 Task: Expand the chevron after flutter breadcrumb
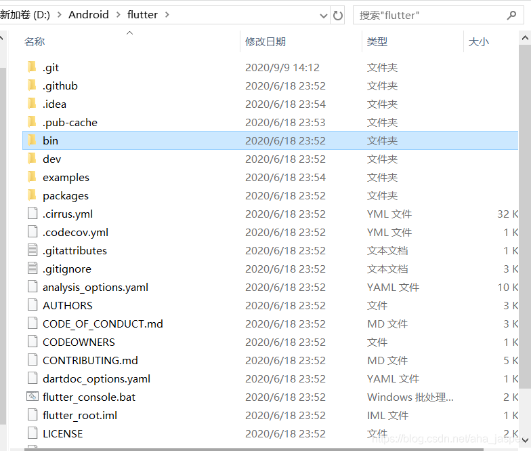pyautogui.click(x=167, y=15)
